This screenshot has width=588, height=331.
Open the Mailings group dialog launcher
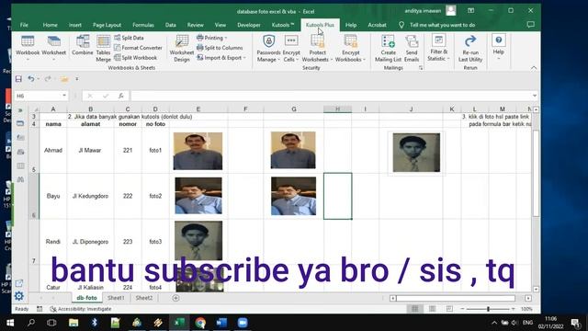pyautogui.click(x=421, y=68)
